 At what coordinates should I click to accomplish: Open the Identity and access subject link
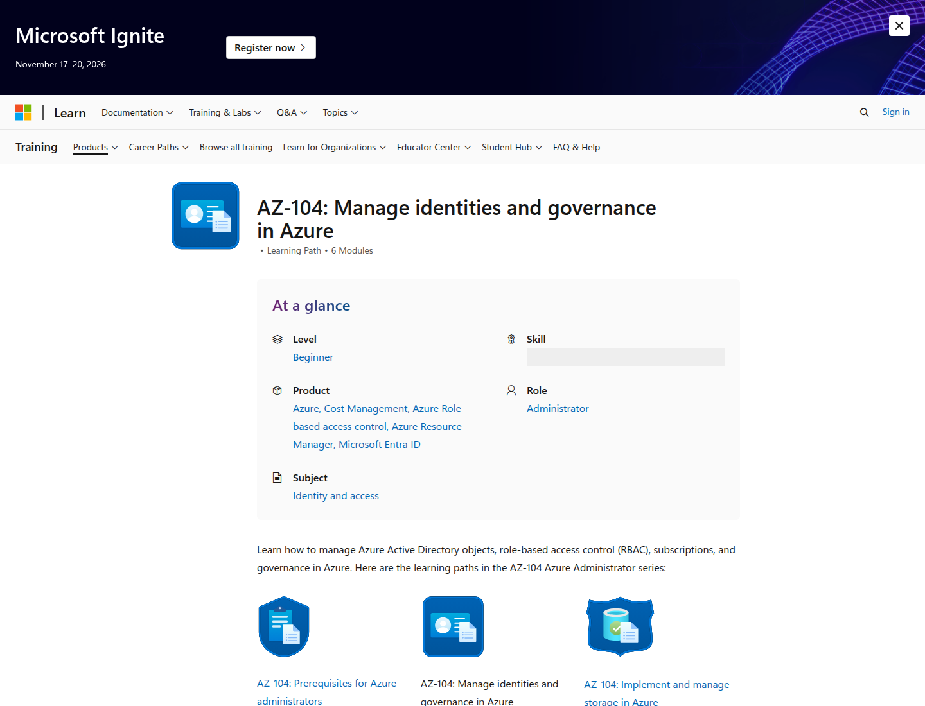pyautogui.click(x=336, y=495)
